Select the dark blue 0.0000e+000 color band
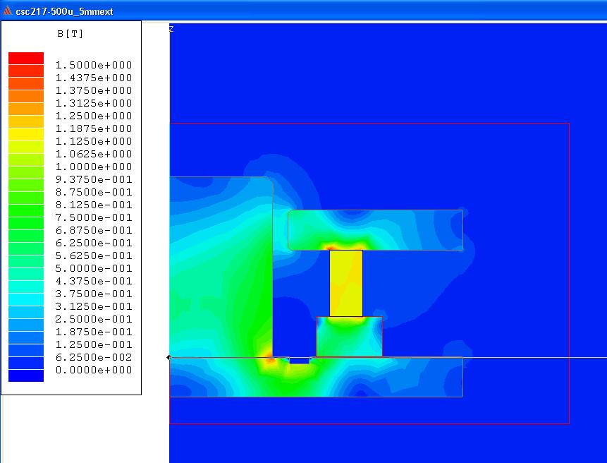 pyautogui.click(x=26, y=376)
